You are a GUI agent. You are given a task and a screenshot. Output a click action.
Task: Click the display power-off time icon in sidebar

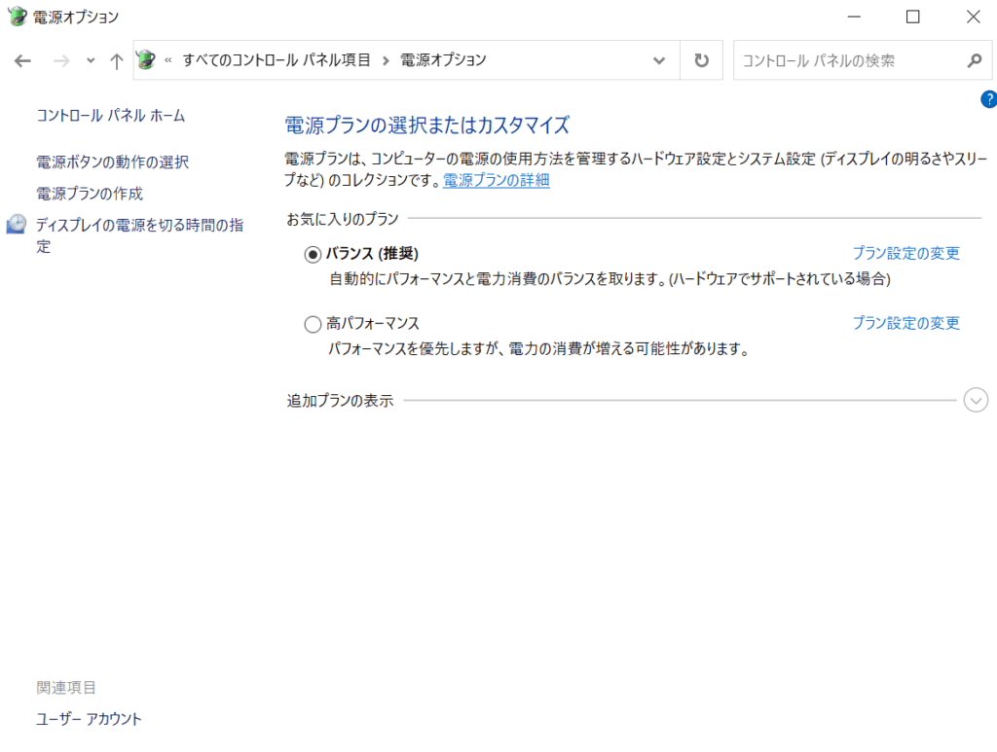tap(17, 226)
